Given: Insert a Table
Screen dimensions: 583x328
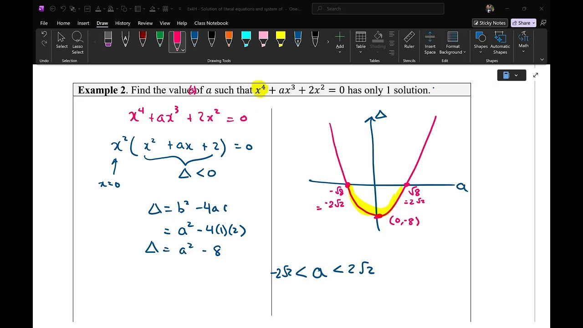Looking at the screenshot, I should (361, 42).
